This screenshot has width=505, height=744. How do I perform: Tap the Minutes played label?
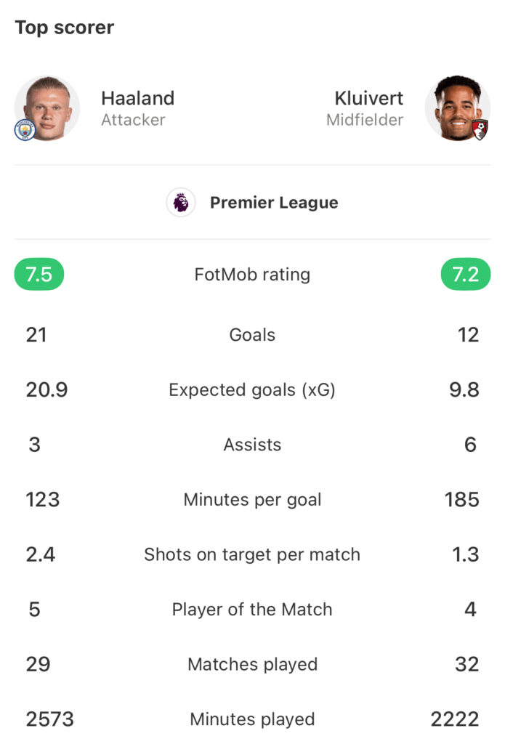(x=253, y=719)
